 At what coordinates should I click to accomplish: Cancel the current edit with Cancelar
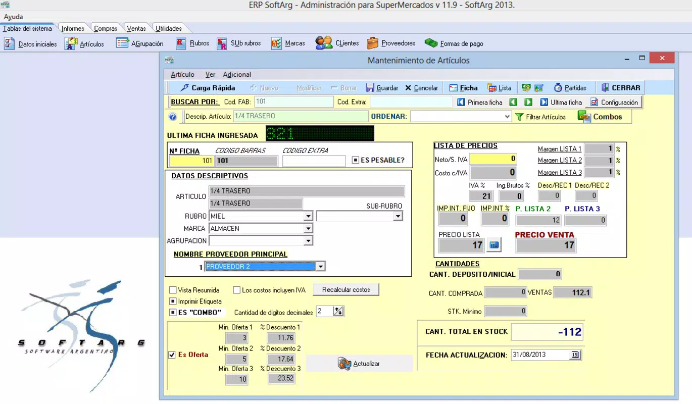[x=421, y=88]
